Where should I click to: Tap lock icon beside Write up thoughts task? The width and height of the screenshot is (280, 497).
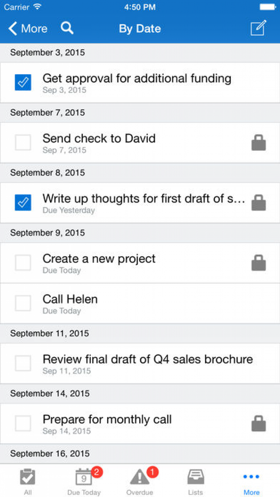tap(258, 203)
